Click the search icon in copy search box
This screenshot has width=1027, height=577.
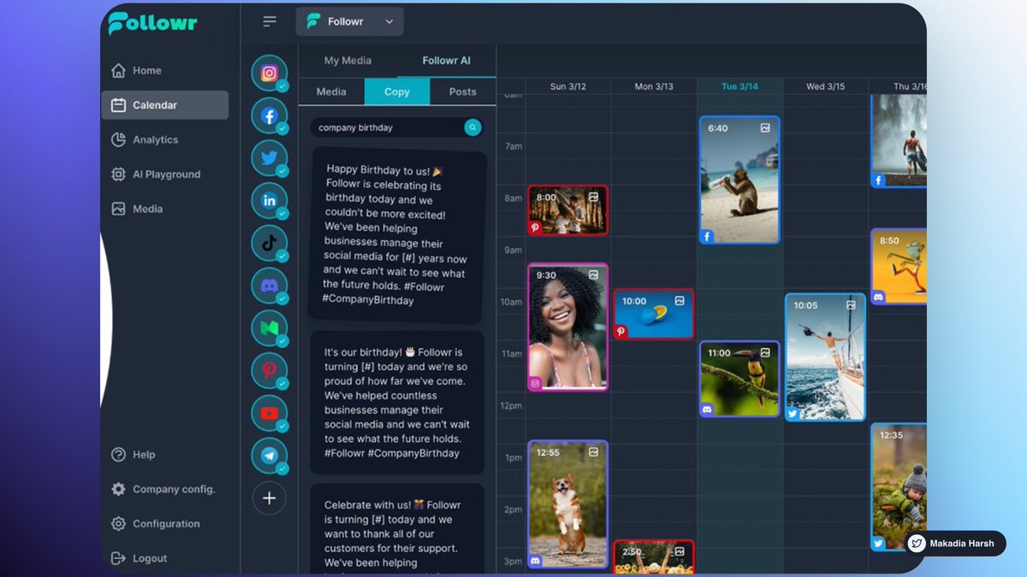[x=472, y=127]
